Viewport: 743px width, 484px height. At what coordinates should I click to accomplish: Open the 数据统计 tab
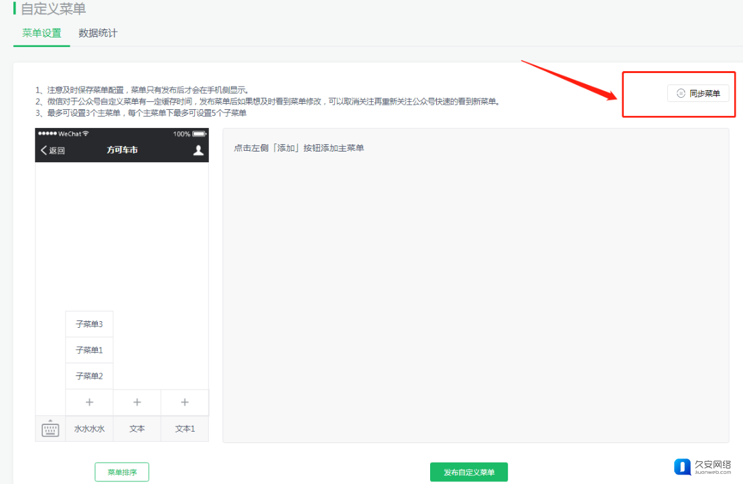(x=98, y=34)
